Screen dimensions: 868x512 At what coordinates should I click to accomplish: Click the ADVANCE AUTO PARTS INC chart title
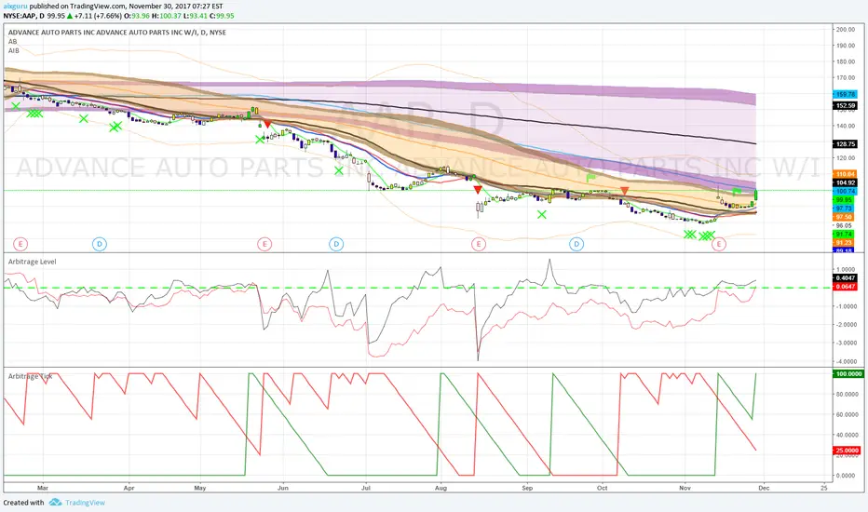pyautogui.click(x=116, y=32)
